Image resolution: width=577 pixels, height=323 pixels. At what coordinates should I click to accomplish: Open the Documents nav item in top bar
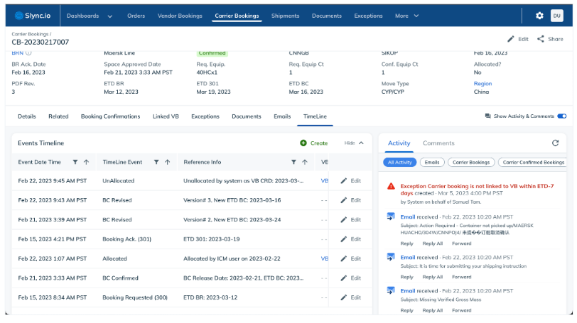pos(327,16)
